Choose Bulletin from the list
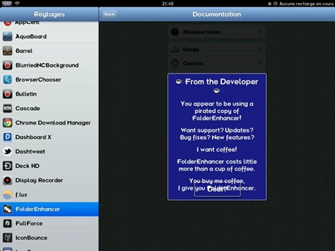 pyautogui.click(x=49, y=94)
